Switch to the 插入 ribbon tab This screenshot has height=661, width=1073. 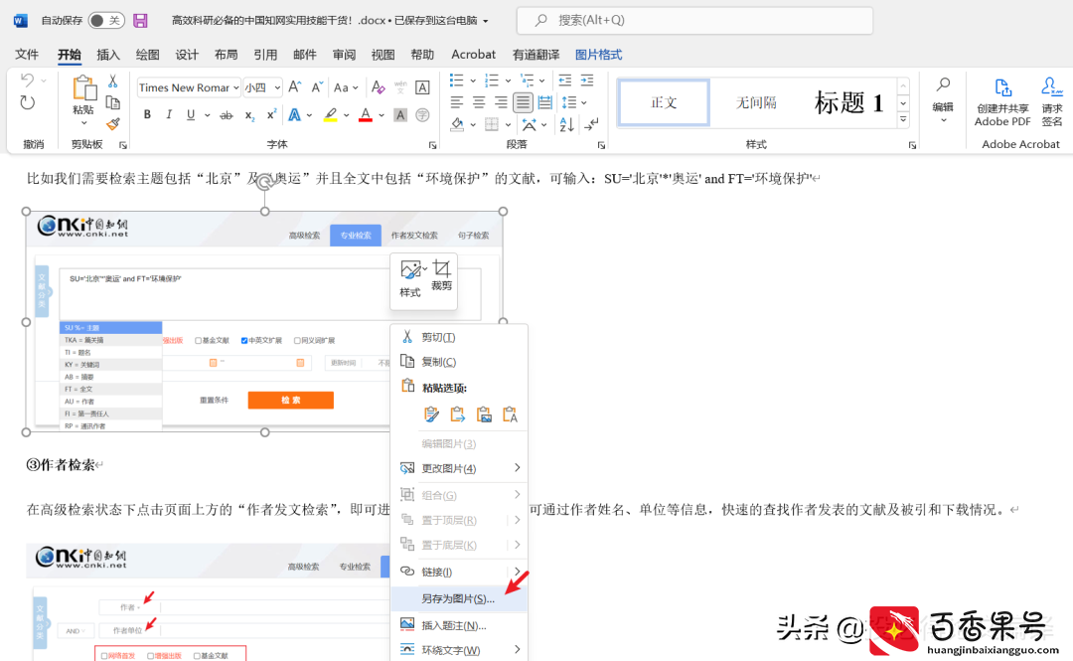pos(108,55)
